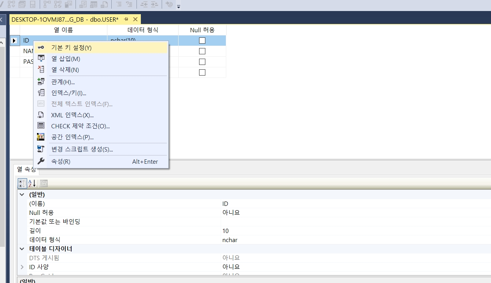Select the 열 속성 tab
This screenshot has width=491, height=283.
click(26, 169)
